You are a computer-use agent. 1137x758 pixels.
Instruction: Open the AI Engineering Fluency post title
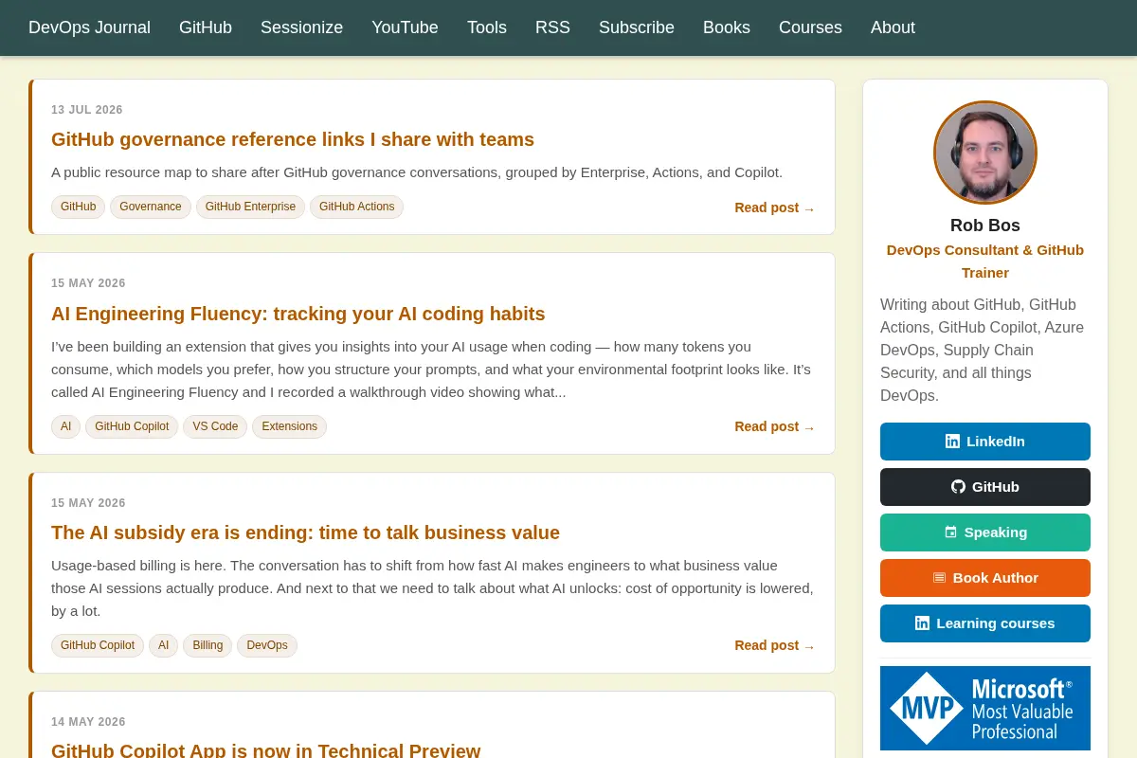click(298, 314)
